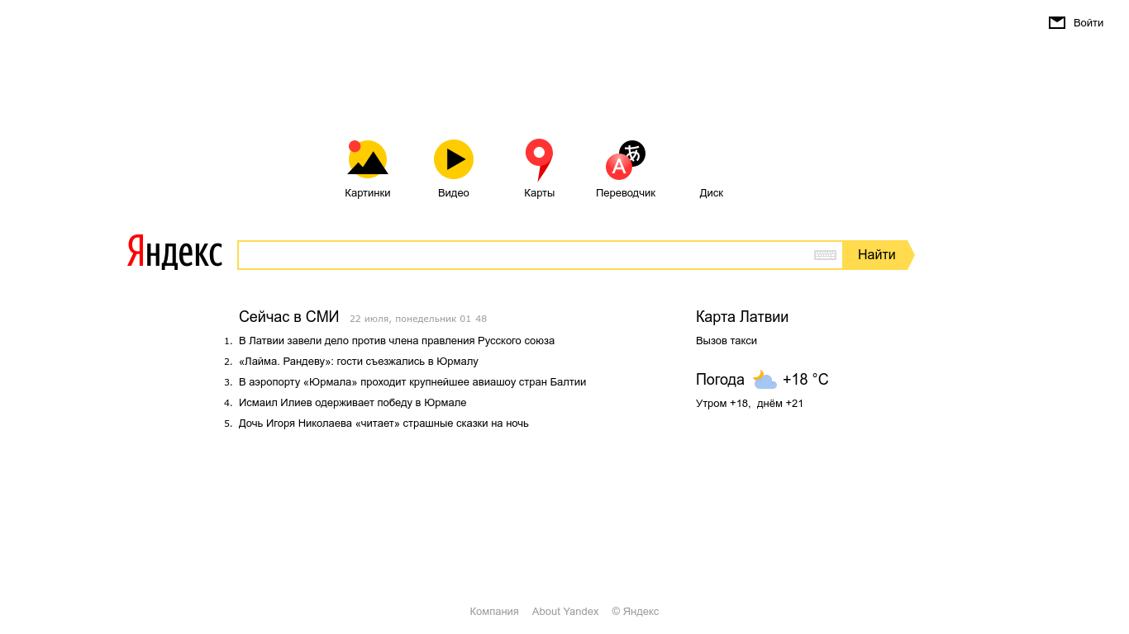This screenshot has height=634, width=1129.
Task: Open the Компания footer link
Action: [x=494, y=612]
